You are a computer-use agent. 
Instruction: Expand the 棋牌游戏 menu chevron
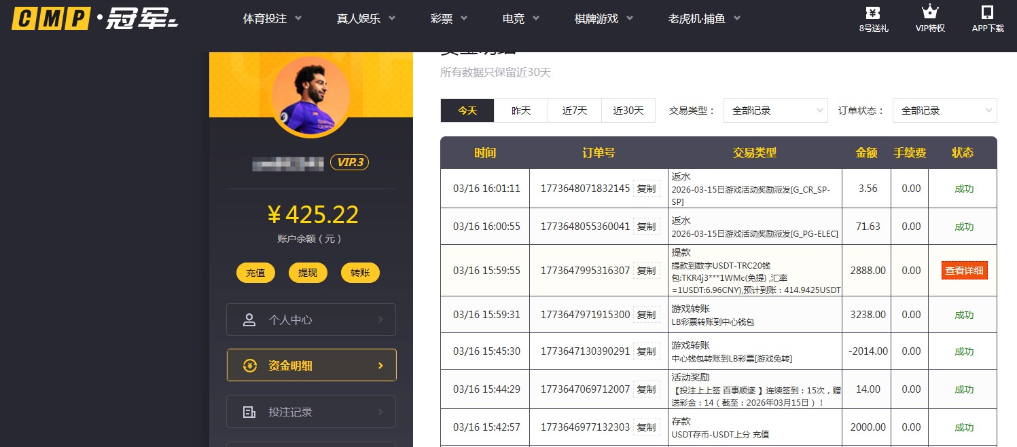[629, 19]
